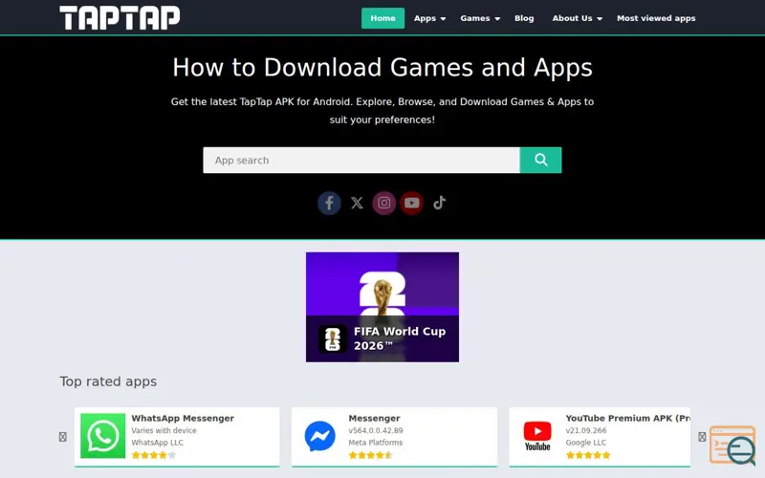Screen dimensions: 765x478
Task: Expand the Apps dropdown menu
Action: (429, 18)
